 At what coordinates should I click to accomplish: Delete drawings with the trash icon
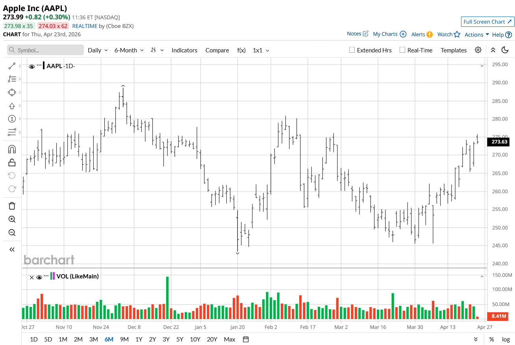pyautogui.click(x=12, y=206)
